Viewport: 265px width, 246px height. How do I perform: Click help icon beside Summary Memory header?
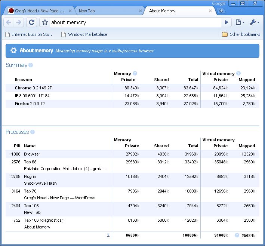135,74
